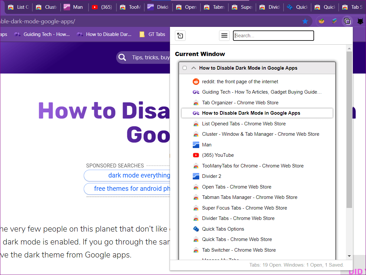Click the stacked books extension icon
366x275 pixels.
pos(334,21)
